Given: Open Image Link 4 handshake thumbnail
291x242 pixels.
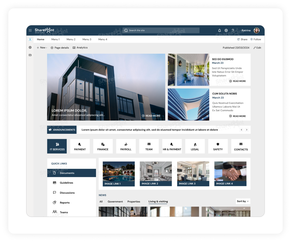Looking at the screenshot, I should point(230,174).
